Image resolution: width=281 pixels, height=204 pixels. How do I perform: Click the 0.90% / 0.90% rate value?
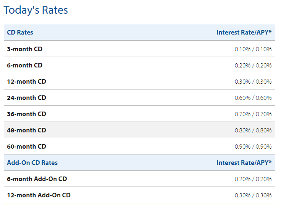pyautogui.click(x=253, y=147)
